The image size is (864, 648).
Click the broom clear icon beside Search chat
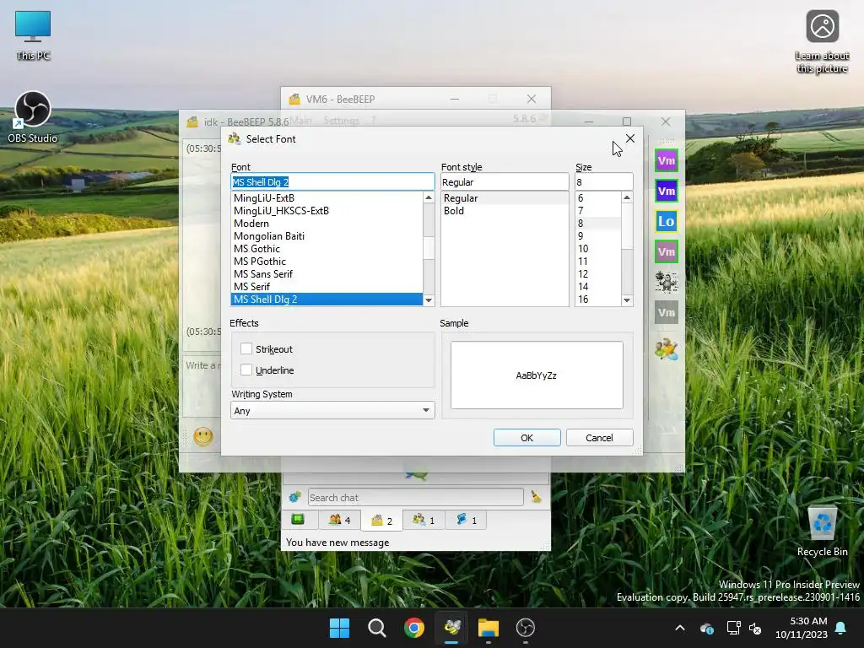tap(536, 496)
